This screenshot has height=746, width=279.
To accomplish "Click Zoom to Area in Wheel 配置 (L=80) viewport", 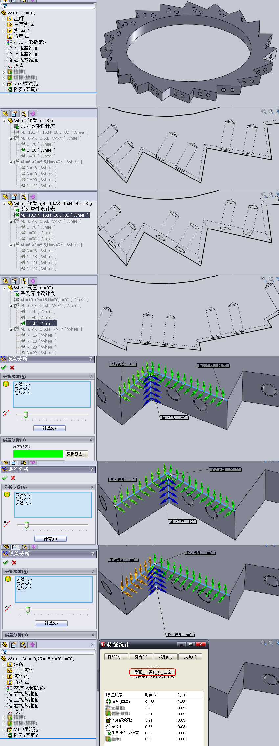I will [x=271, y=112].
